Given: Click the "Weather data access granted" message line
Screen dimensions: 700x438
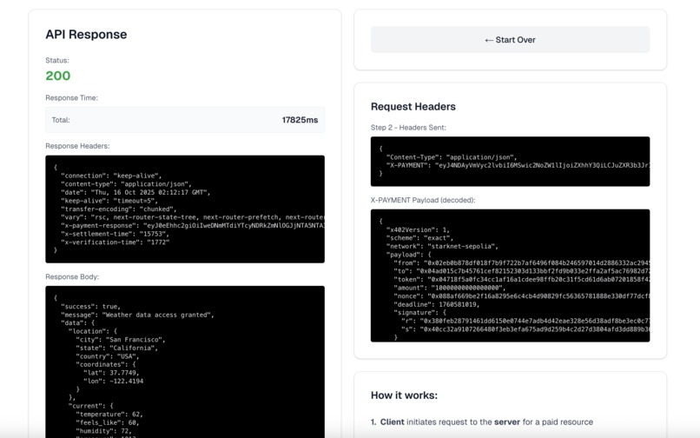Looking at the screenshot, I should tap(137, 315).
